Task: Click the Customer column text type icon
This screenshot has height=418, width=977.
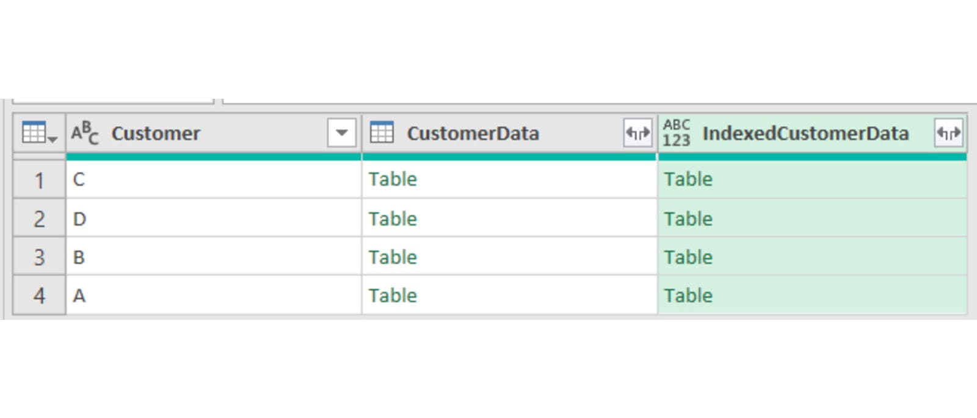Action: click(x=84, y=133)
